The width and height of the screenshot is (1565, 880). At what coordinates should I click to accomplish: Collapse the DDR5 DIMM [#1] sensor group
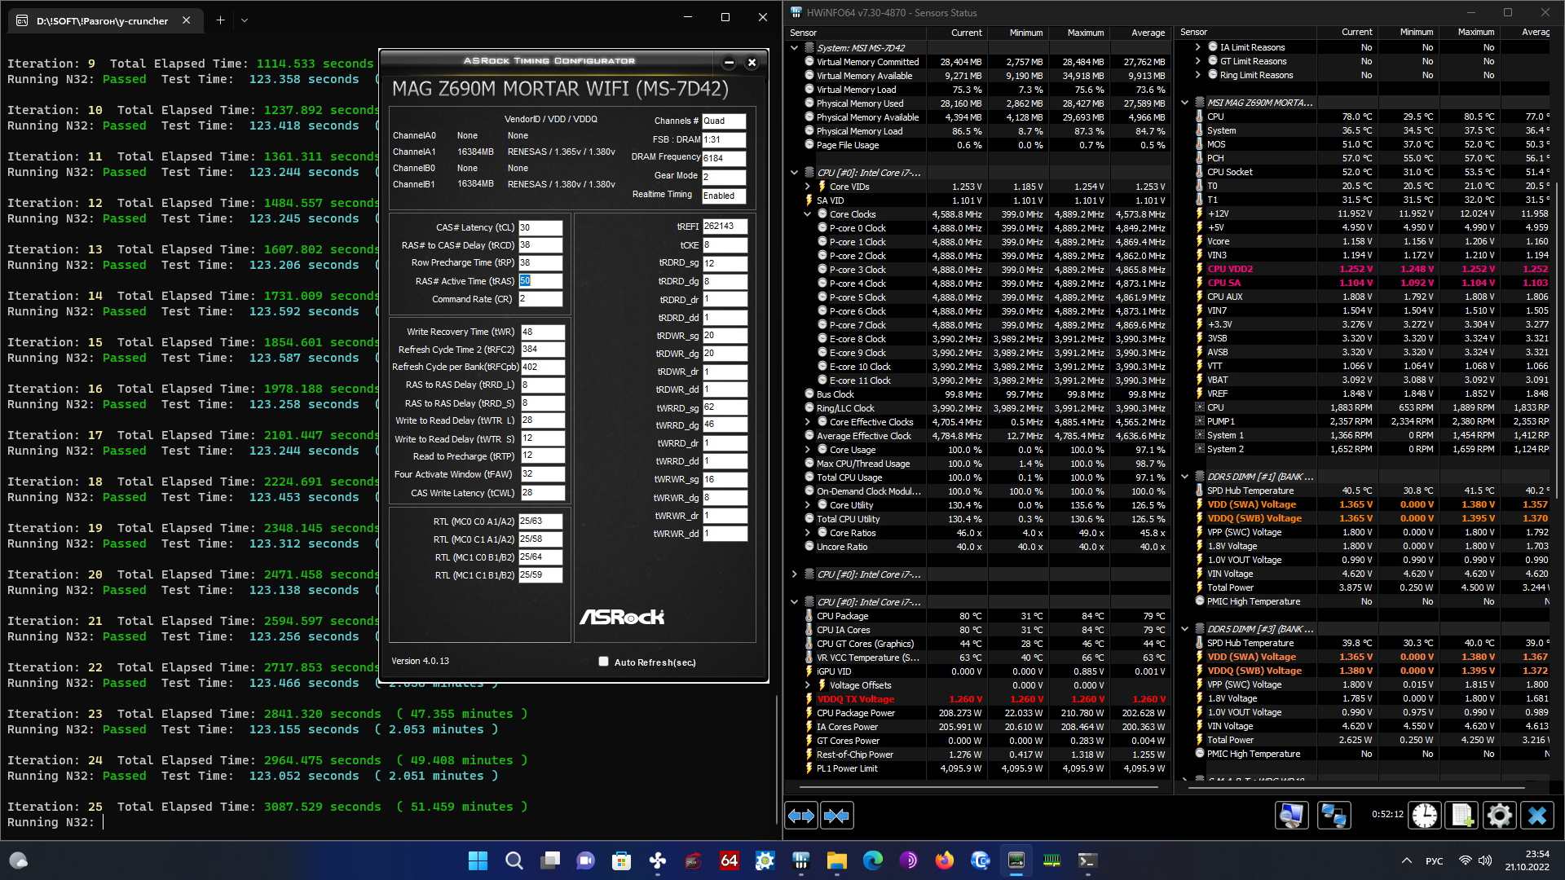click(x=1185, y=477)
